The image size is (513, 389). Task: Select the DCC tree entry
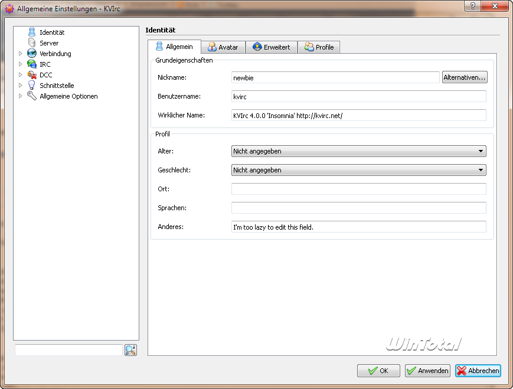[x=46, y=75]
